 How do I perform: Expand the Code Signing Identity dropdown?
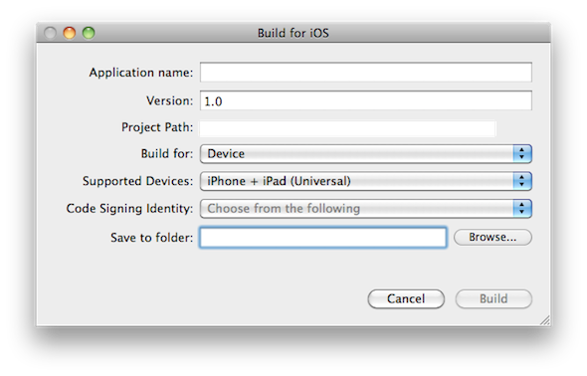[366, 208]
